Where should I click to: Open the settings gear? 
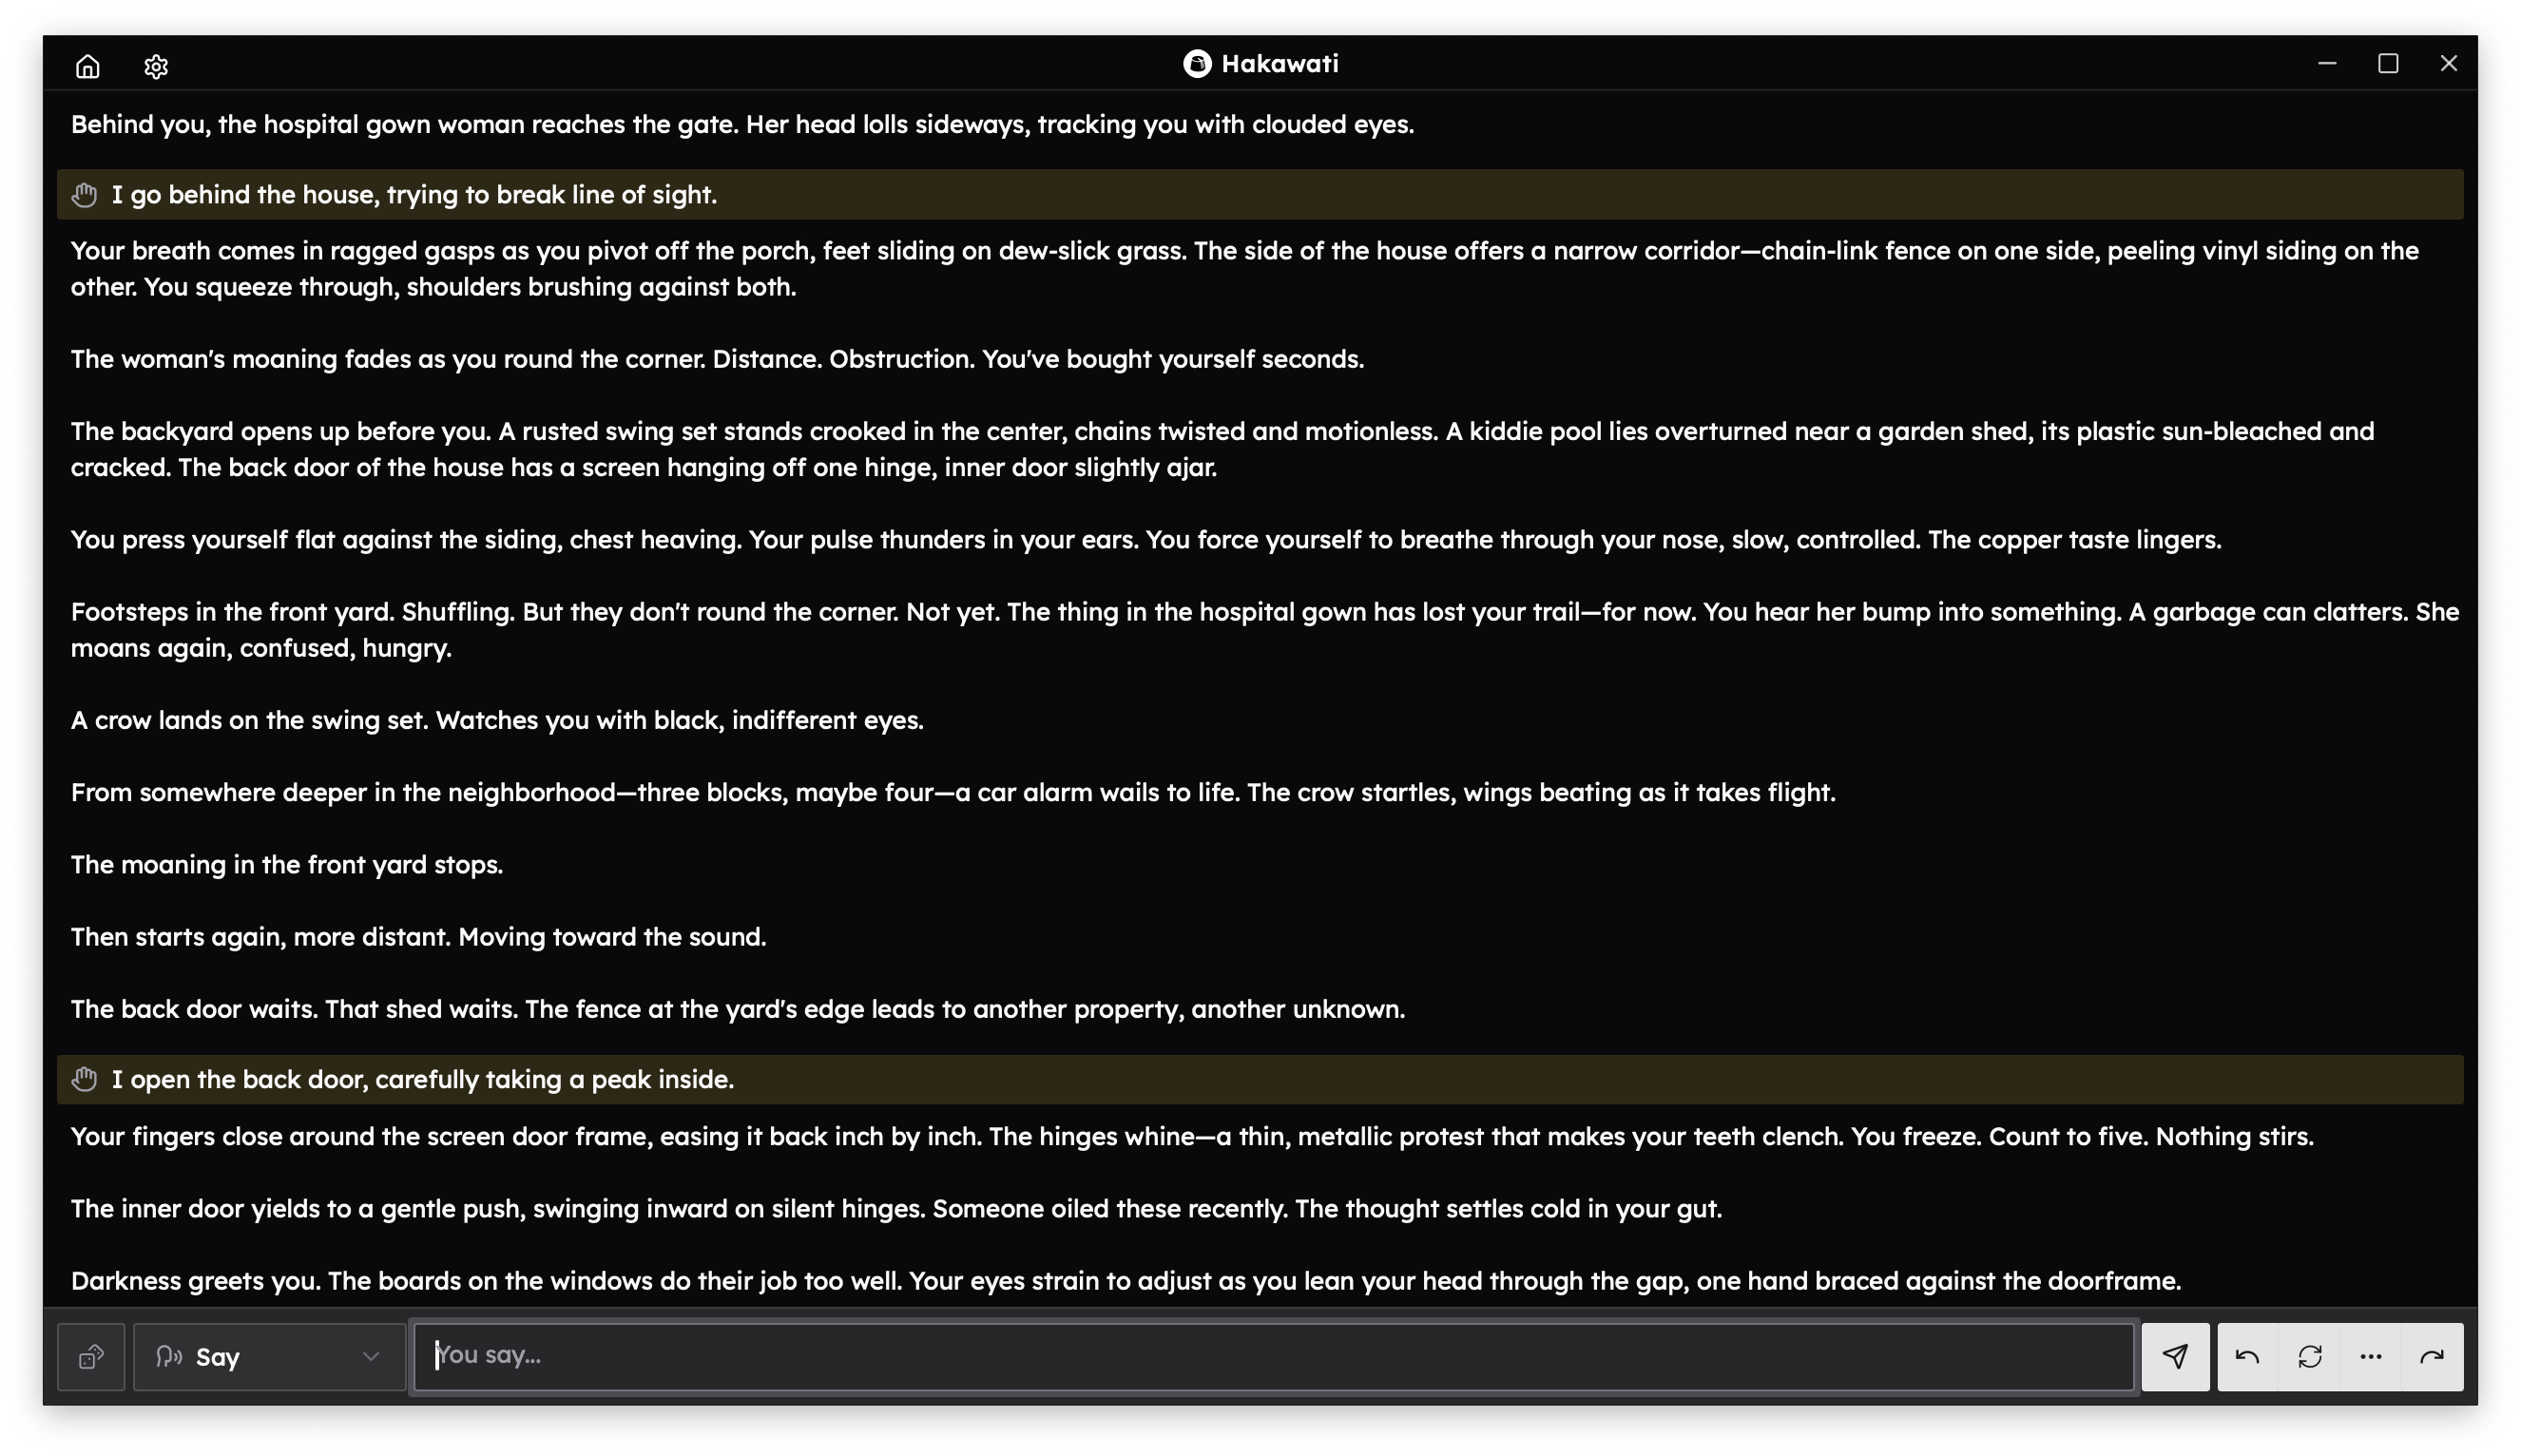[x=156, y=66]
